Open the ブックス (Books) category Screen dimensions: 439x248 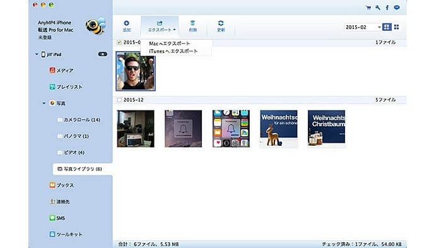pos(62,185)
